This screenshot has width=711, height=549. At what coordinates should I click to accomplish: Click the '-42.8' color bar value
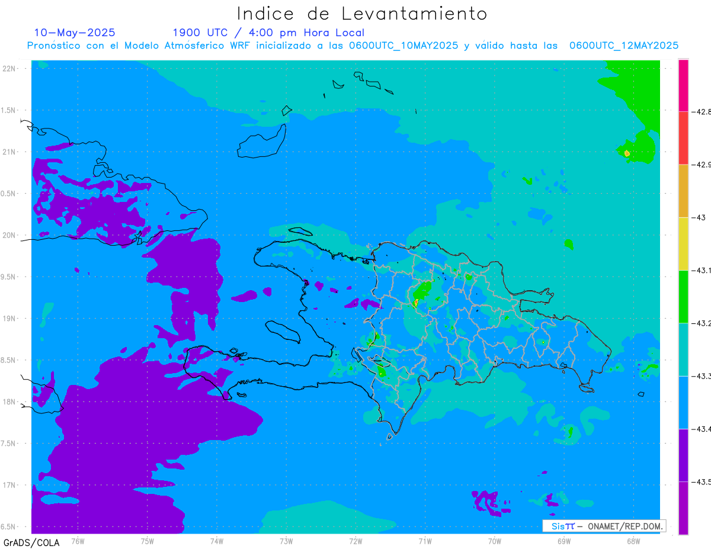[x=702, y=111]
